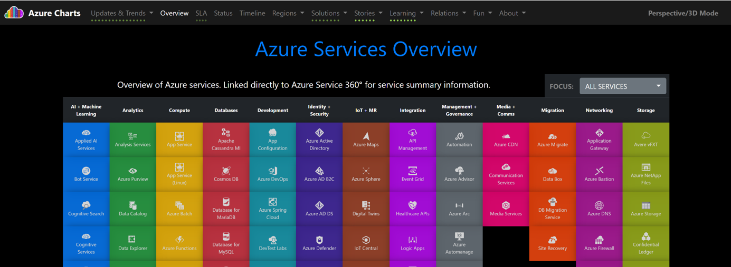Navigate to the Status page
Screen dimensions: 731x267
pyautogui.click(x=223, y=13)
